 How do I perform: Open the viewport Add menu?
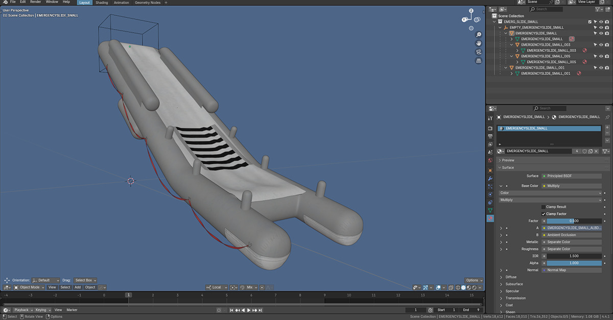78,287
